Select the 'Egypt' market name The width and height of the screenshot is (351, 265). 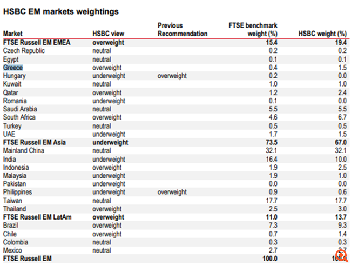click(11, 59)
